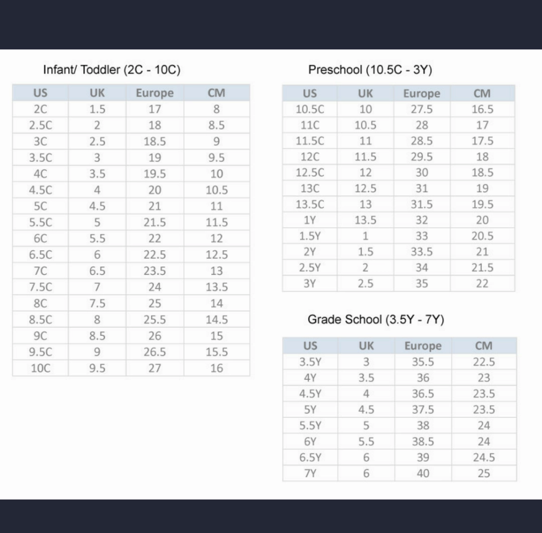Select the Europe size 33.5 cell
Image resolution: width=542 pixels, height=533 pixels.
pos(422,252)
